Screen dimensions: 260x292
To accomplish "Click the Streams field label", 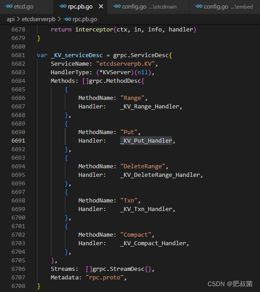I will tap(63, 269).
